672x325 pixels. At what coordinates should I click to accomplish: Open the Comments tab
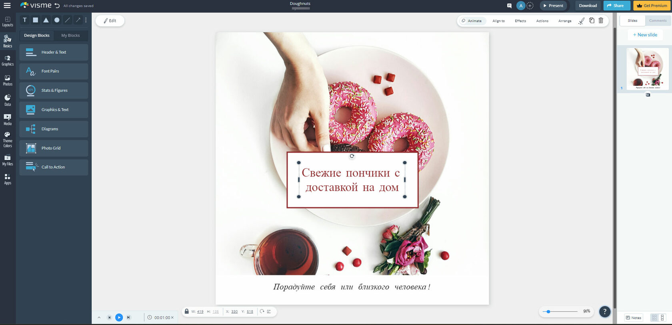click(x=658, y=20)
